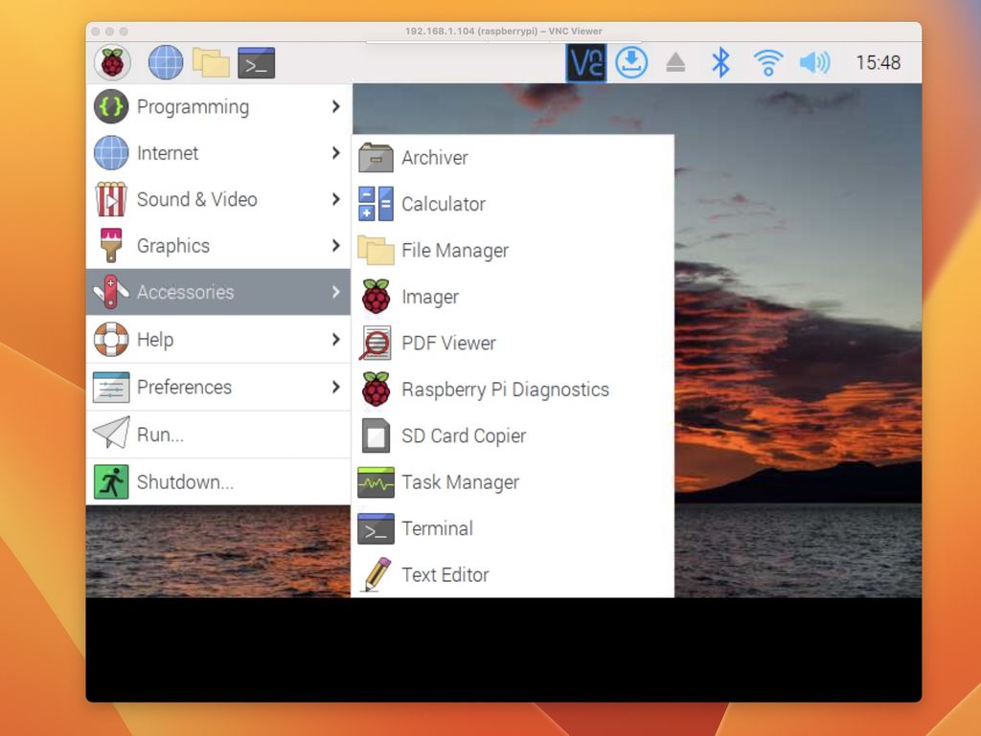Image resolution: width=981 pixels, height=736 pixels.
Task: Click the Help lifebuoy icon
Action: (x=111, y=339)
